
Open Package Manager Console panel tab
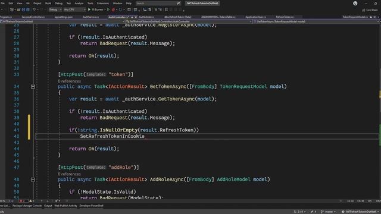click(x=27, y=206)
